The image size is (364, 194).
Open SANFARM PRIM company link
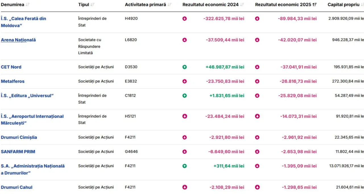[x=18, y=152]
